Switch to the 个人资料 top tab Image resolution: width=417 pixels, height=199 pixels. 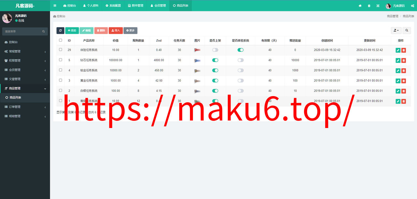[91, 6]
